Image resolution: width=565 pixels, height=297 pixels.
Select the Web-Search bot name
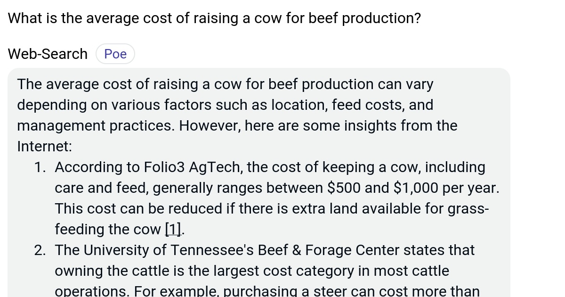click(47, 53)
